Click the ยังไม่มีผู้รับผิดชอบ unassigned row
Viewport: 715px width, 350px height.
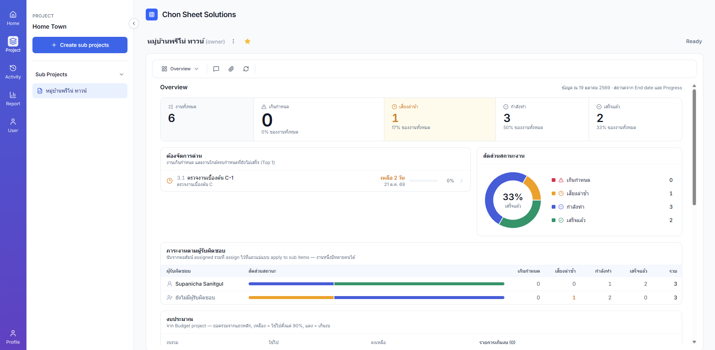click(421, 298)
